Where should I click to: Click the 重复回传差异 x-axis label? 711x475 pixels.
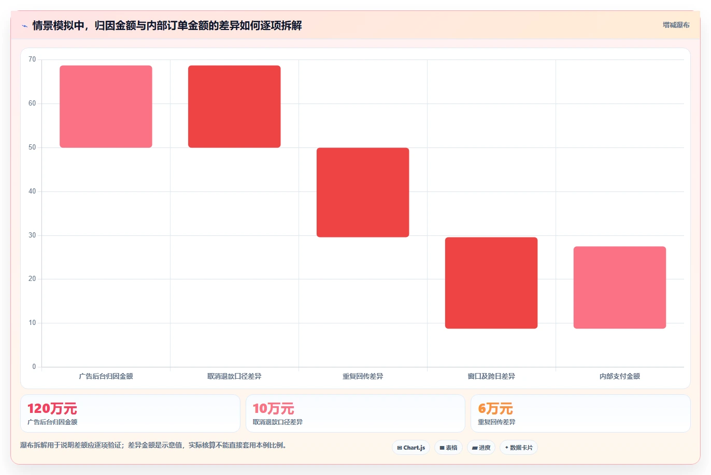363,376
